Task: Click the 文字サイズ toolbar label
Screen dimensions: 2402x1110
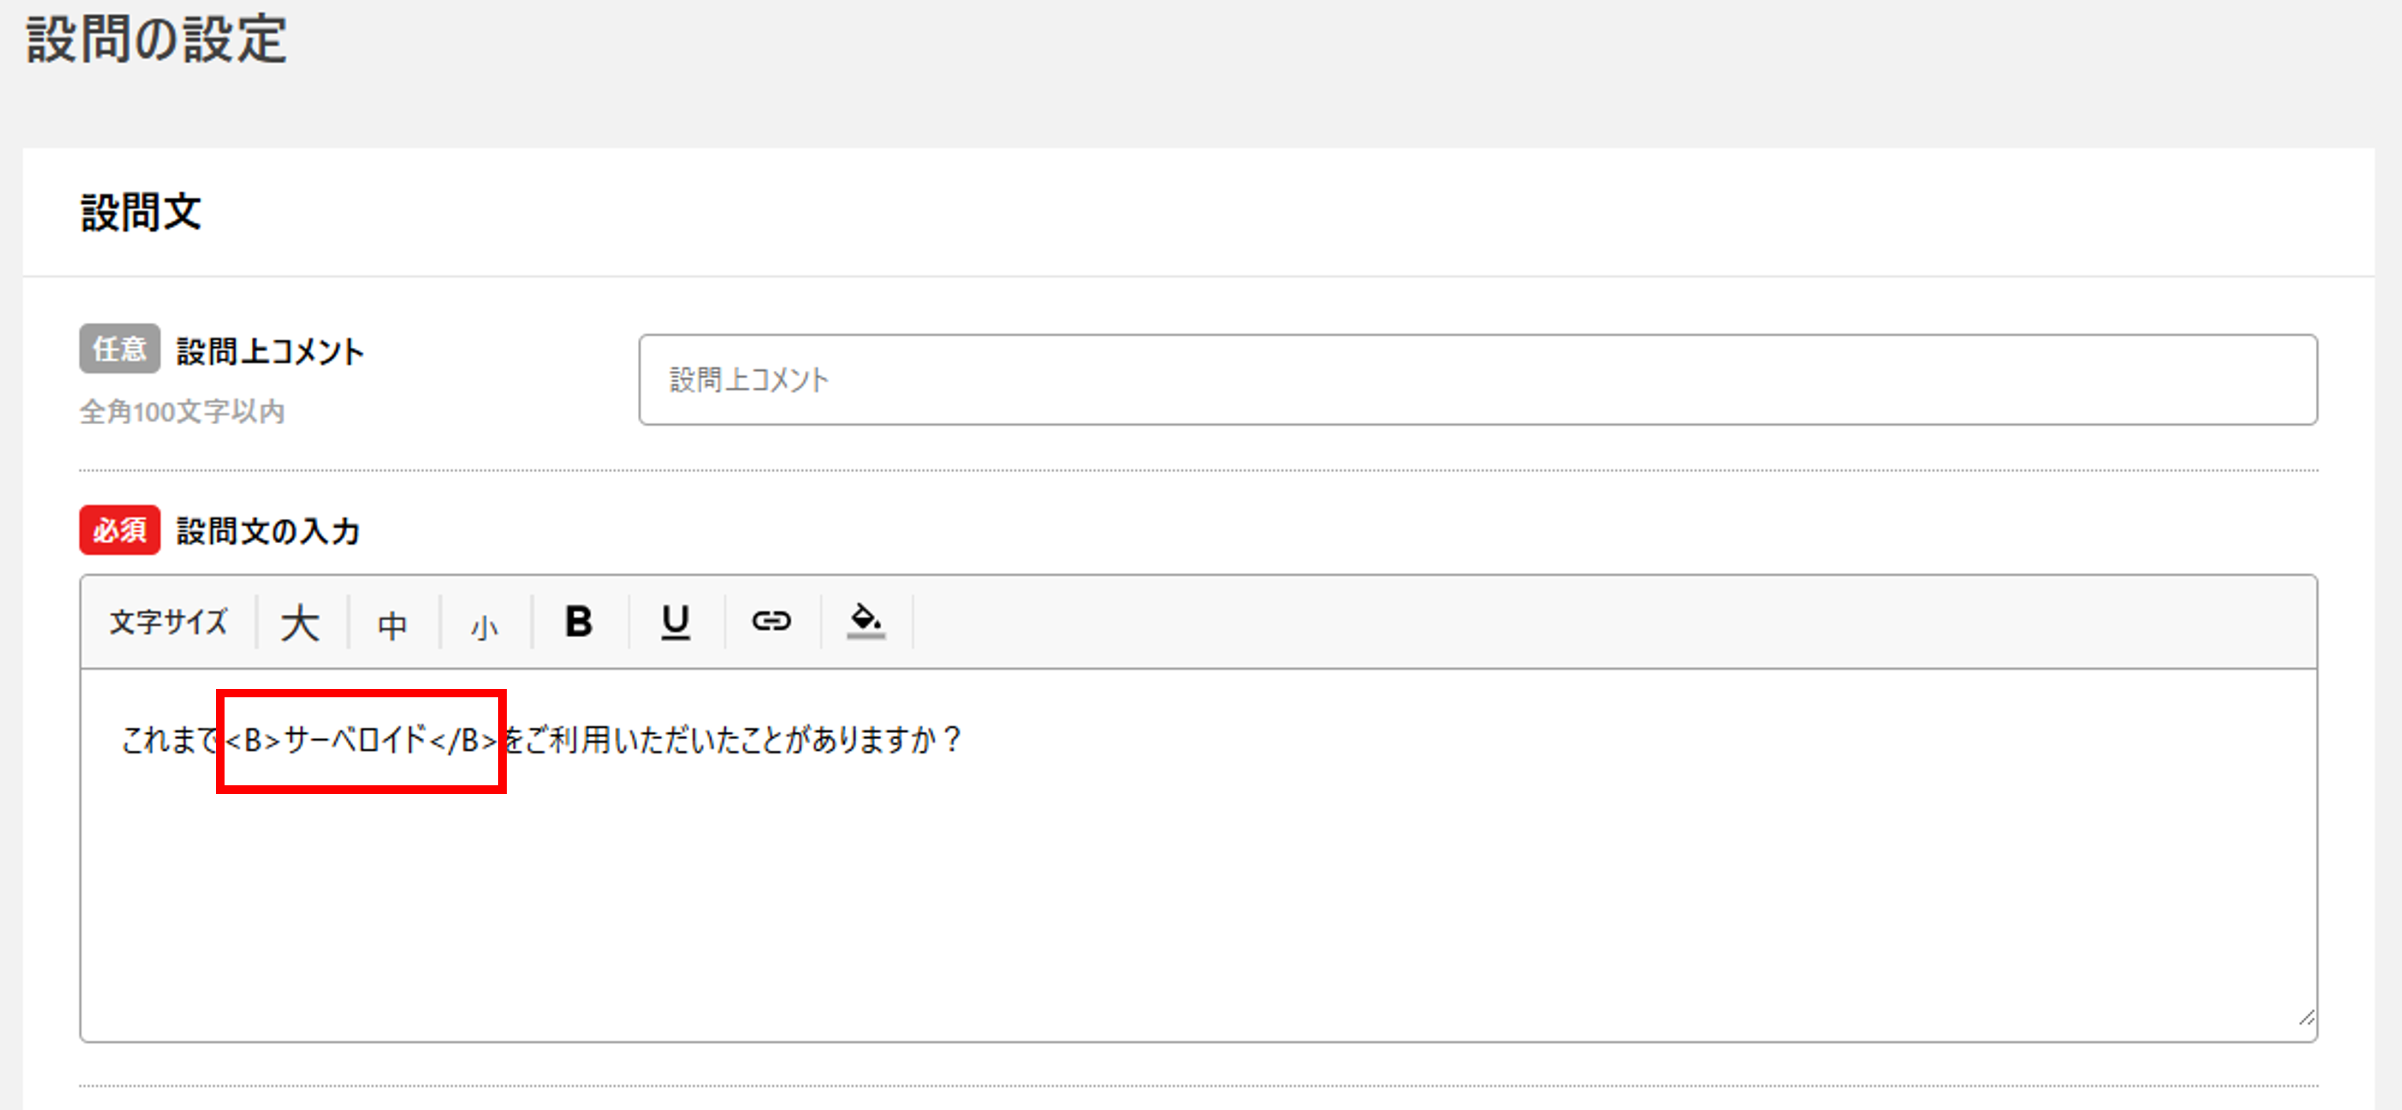Action: coord(169,622)
